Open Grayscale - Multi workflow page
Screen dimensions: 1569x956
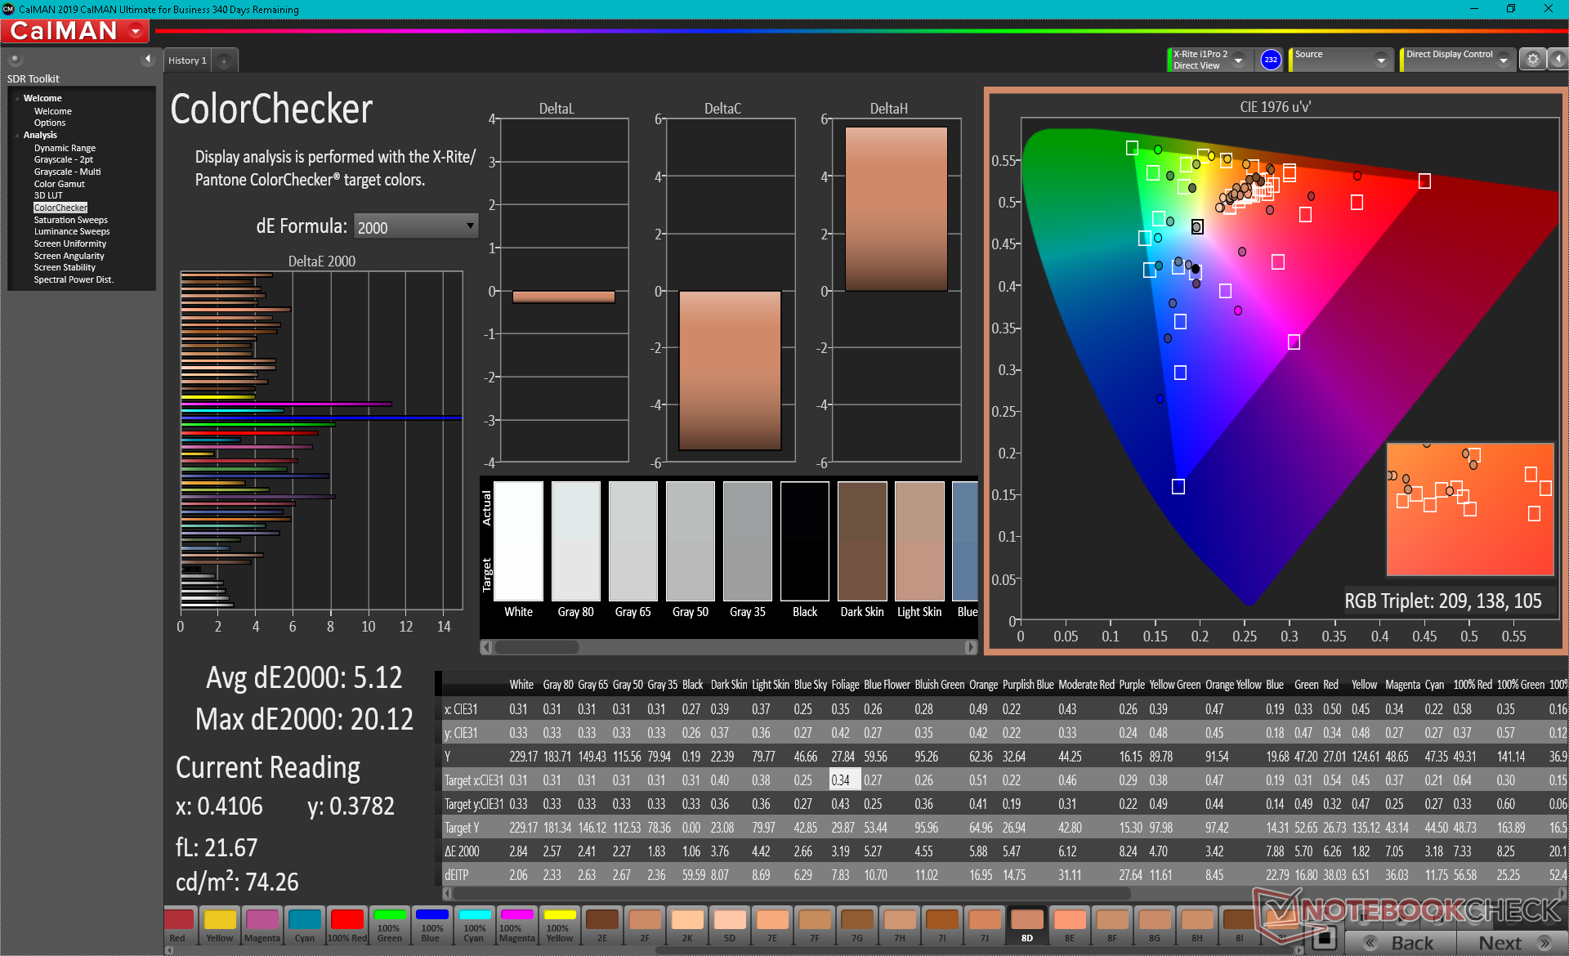(67, 172)
